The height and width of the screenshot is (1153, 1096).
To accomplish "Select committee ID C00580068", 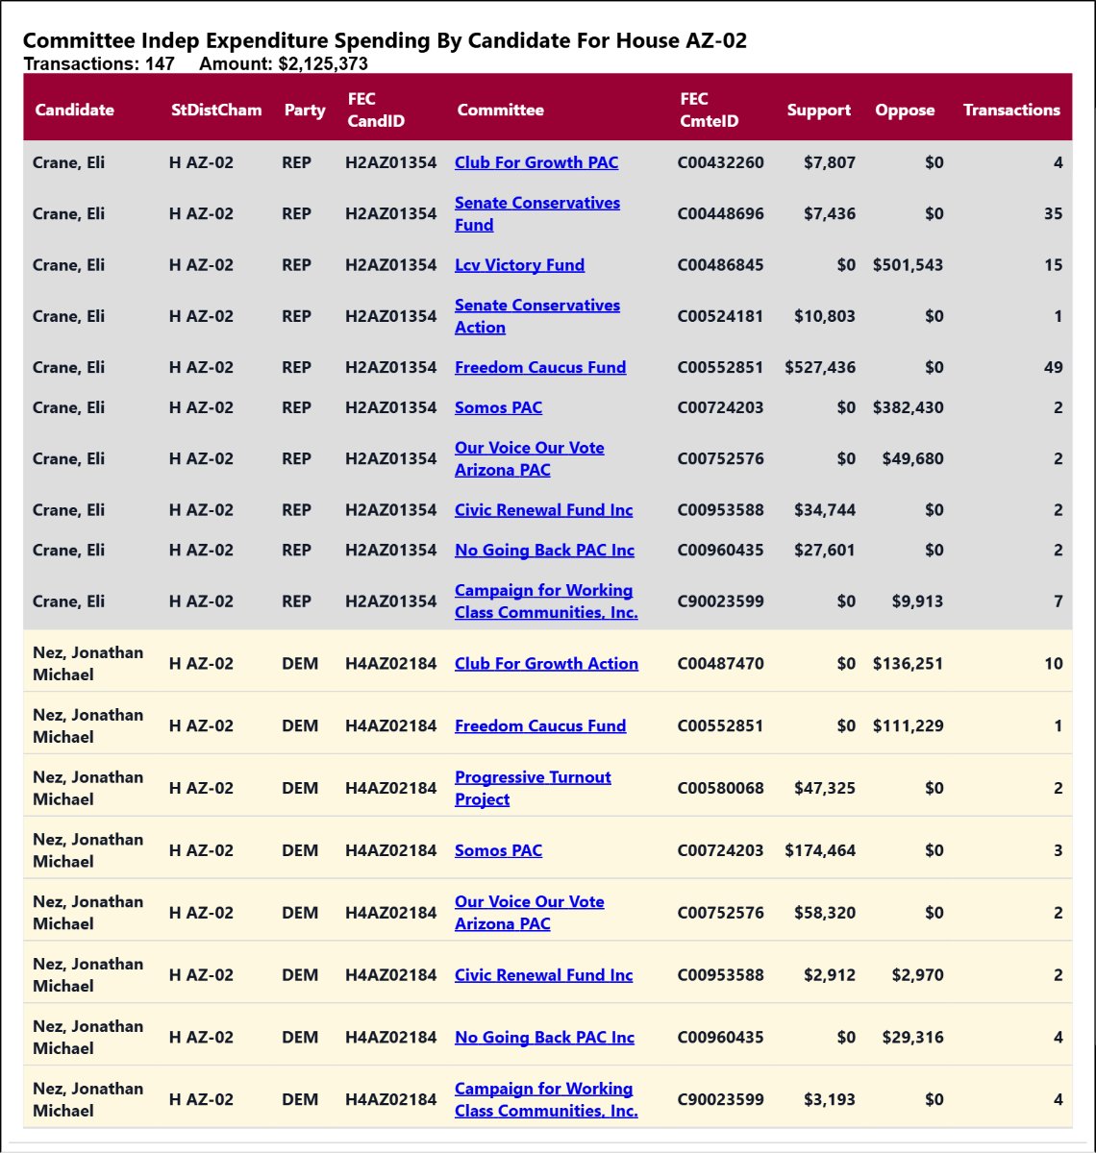I will (x=721, y=788).
